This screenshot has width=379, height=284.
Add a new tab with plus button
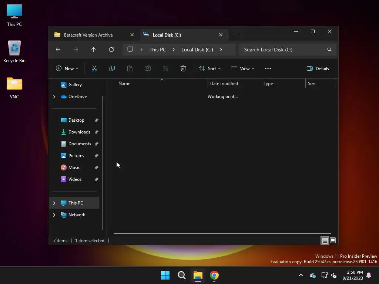coord(237,35)
